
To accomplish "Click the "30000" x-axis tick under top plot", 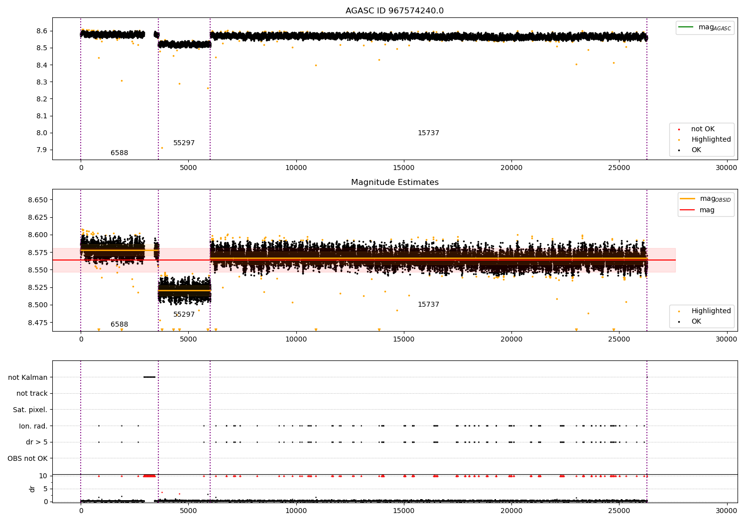I will tap(727, 168).
